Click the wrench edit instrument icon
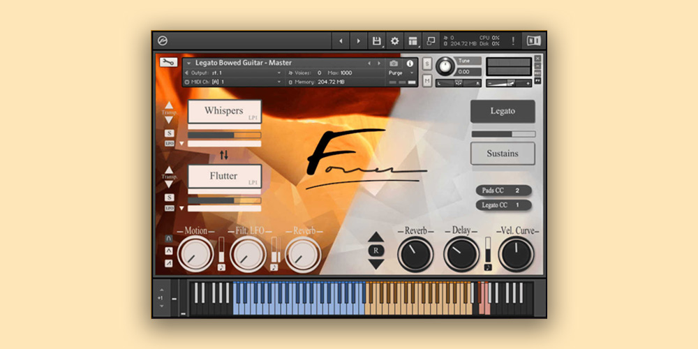This screenshot has height=349, width=698. pos(168,62)
